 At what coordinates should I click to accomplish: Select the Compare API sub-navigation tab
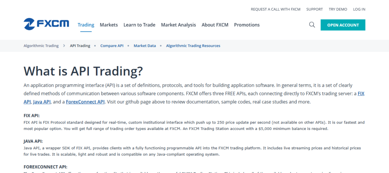tap(112, 46)
